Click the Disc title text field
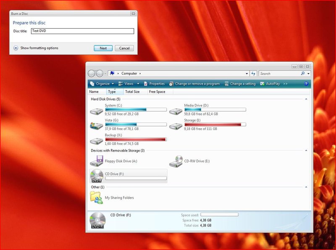The image size is (336, 250). point(82,31)
